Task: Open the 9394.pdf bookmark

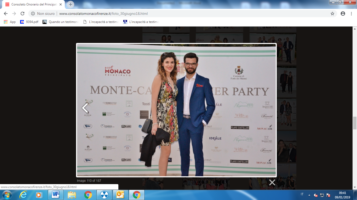Action: pyautogui.click(x=29, y=22)
